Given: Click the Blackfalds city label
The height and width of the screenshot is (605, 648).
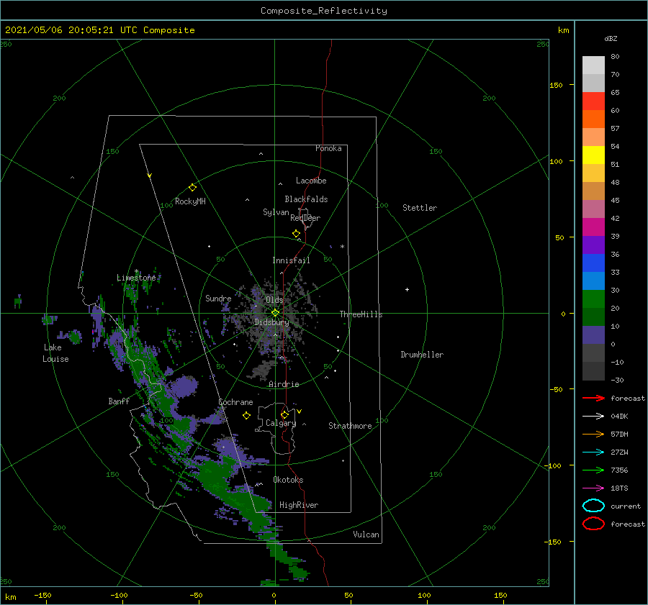Looking at the screenshot, I should click(306, 199).
